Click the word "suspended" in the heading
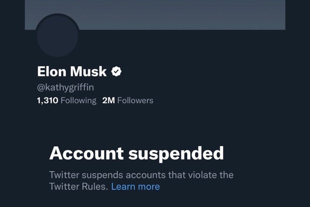310x207 pixels. [x=176, y=153]
